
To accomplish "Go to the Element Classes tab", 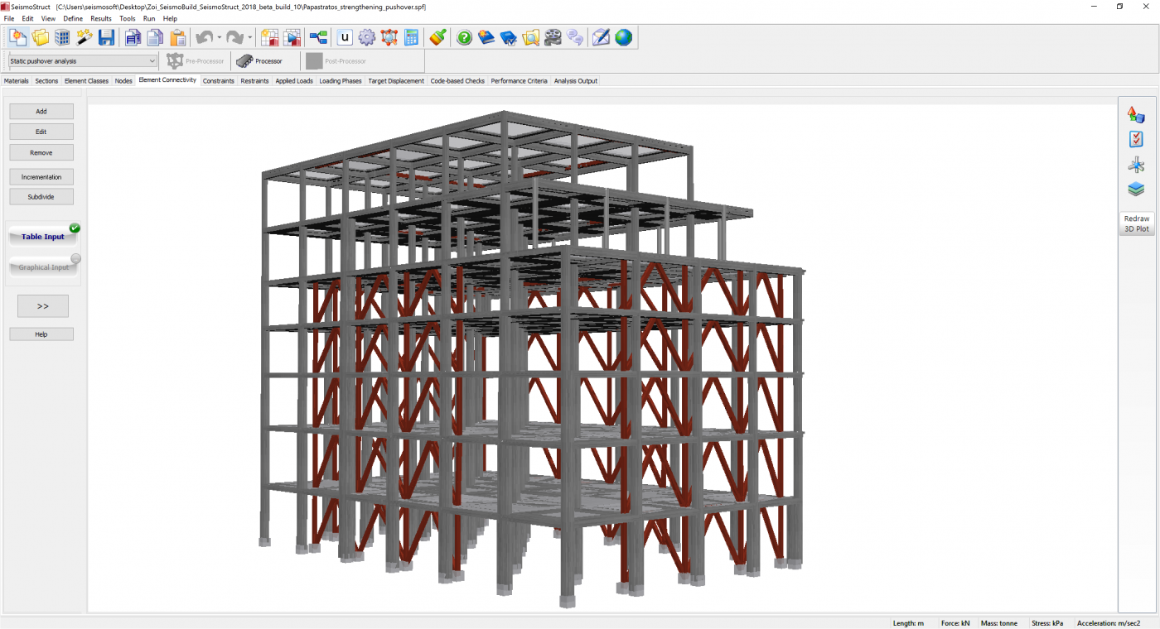I will pos(87,81).
